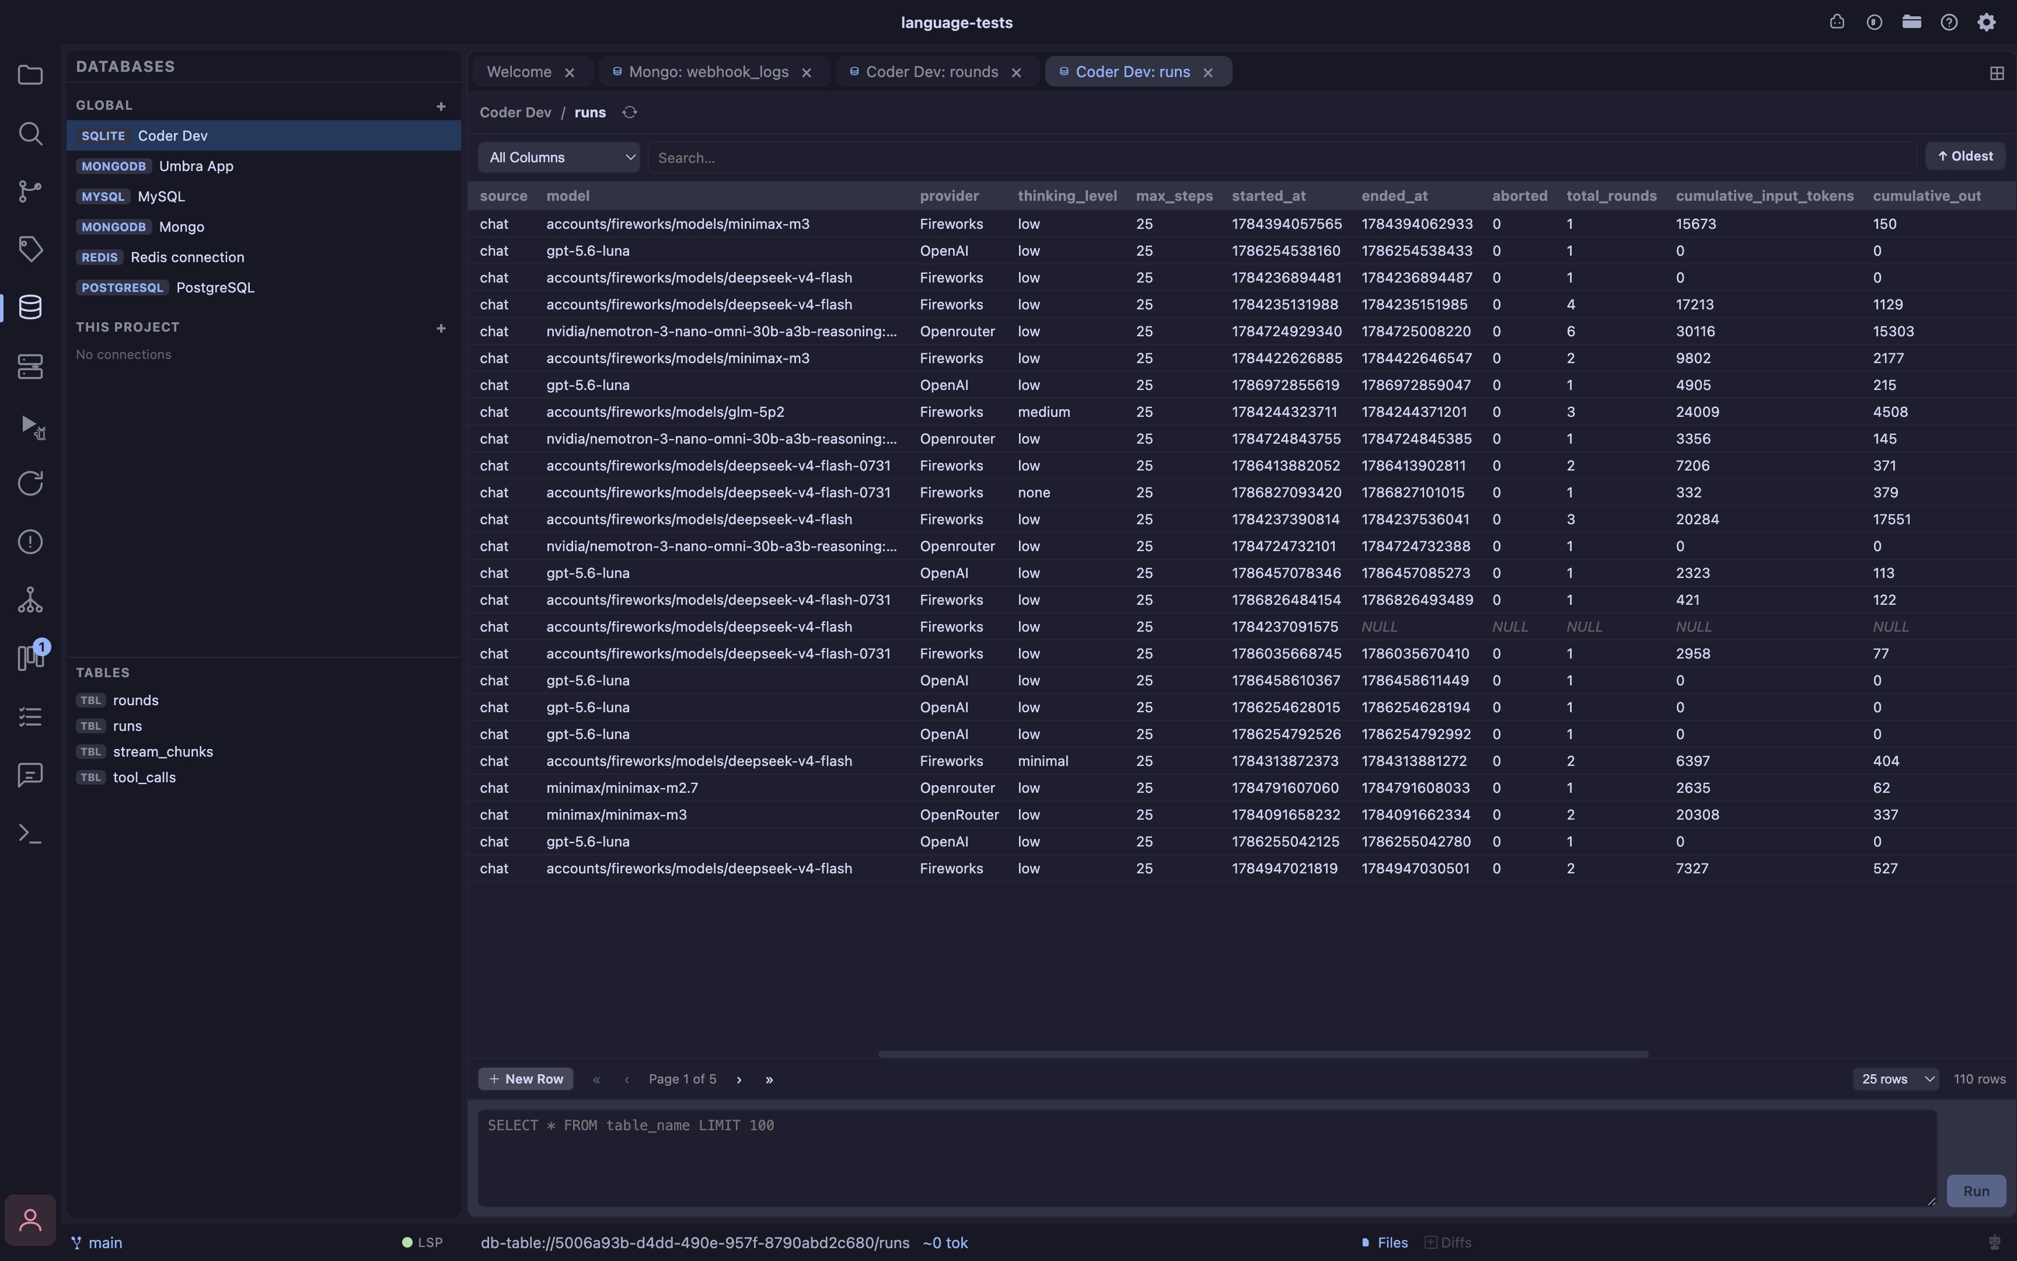Open the server stack sidebar icon
Viewport: 2017px width, 1261px height.
[x=30, y=366]
